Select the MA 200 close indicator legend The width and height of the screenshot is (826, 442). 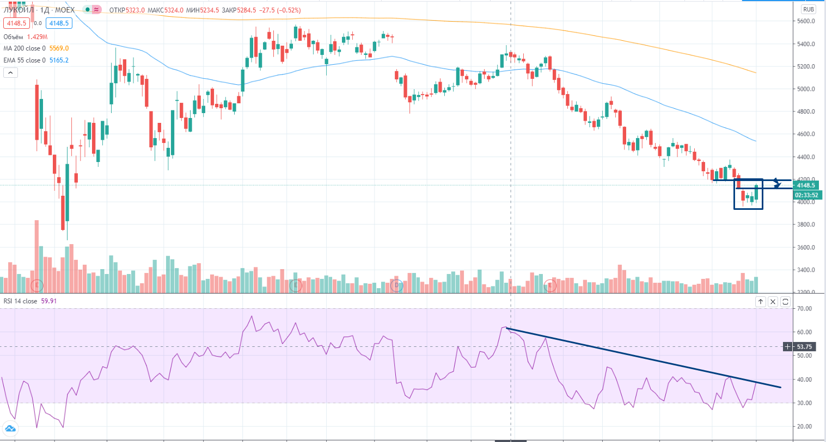[25, 48]
